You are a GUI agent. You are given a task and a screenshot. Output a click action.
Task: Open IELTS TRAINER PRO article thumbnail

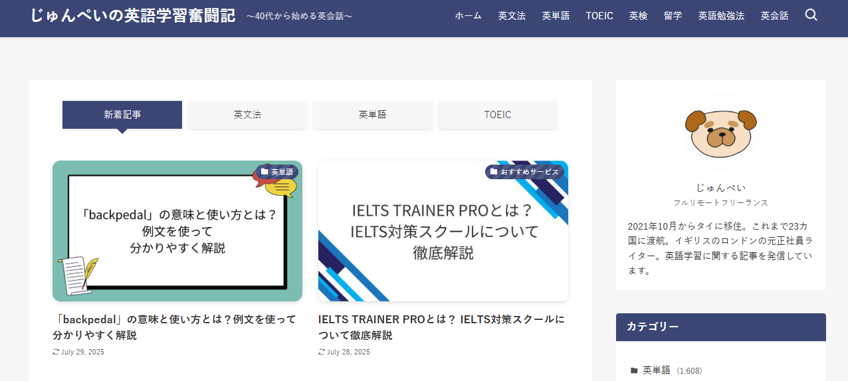[443, 231]
